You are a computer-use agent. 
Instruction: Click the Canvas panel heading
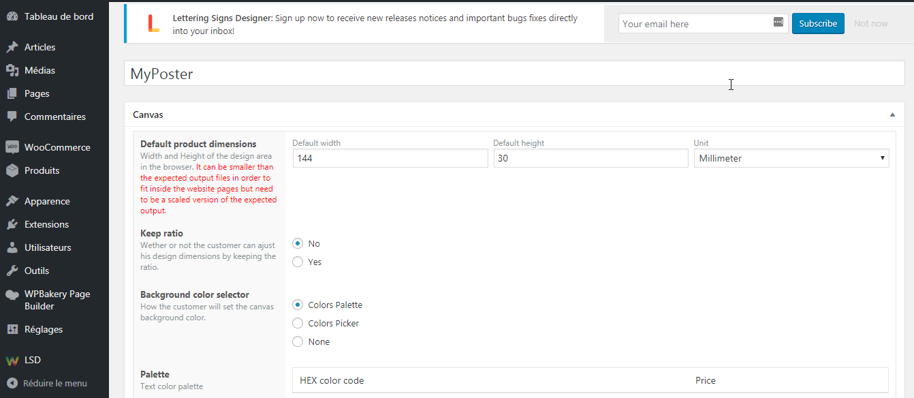point(148,115)
